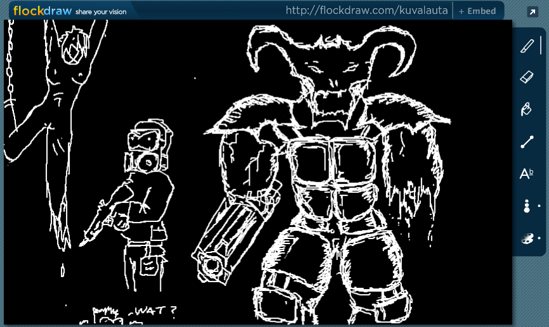Select the Pencil drawing tool
This screenshot has width=549, height=327.
527,46
